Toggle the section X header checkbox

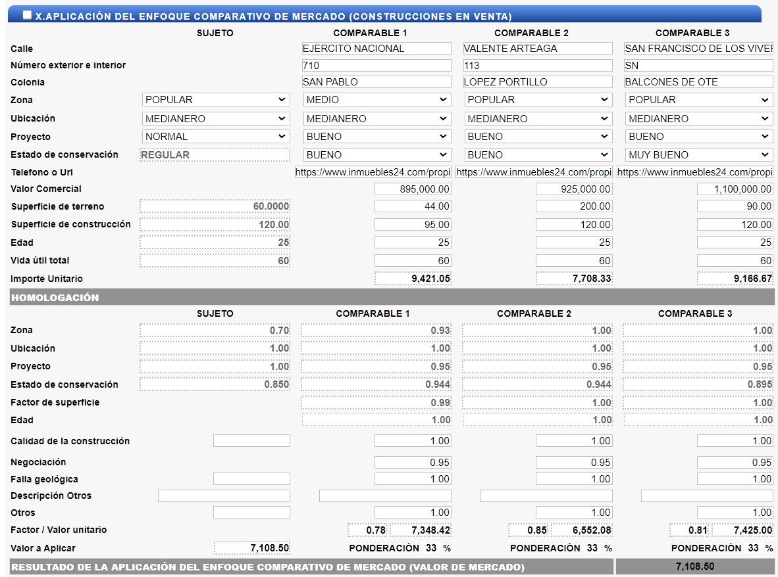(27, 15)
